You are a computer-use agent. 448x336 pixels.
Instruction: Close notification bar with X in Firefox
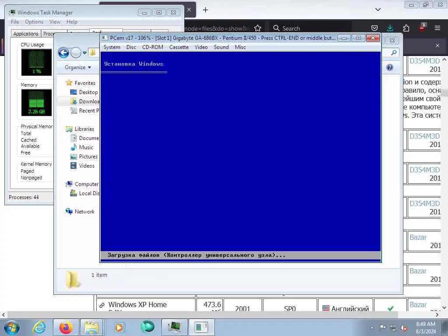pyautogui.click(x=437, y=45)
